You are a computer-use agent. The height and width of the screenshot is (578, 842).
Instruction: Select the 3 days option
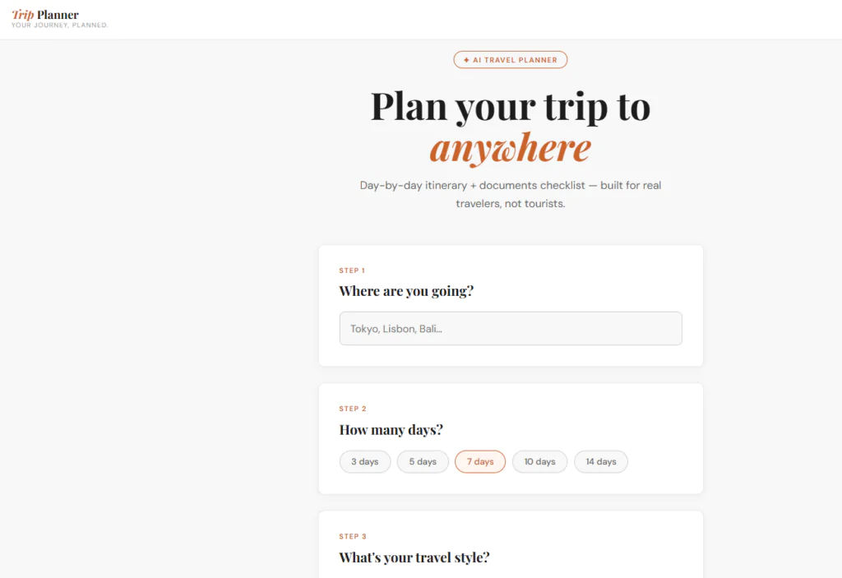point(364,462)
